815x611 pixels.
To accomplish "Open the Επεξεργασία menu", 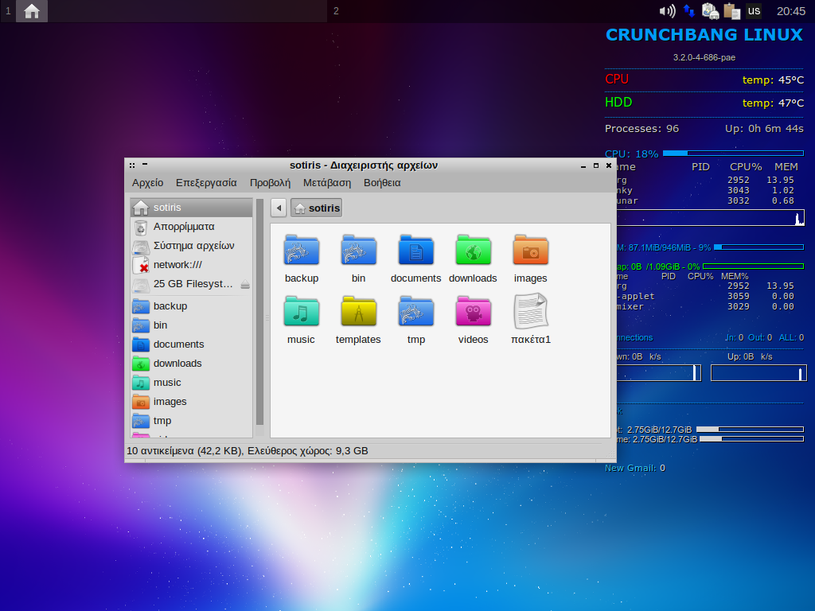I will (206, 183).
